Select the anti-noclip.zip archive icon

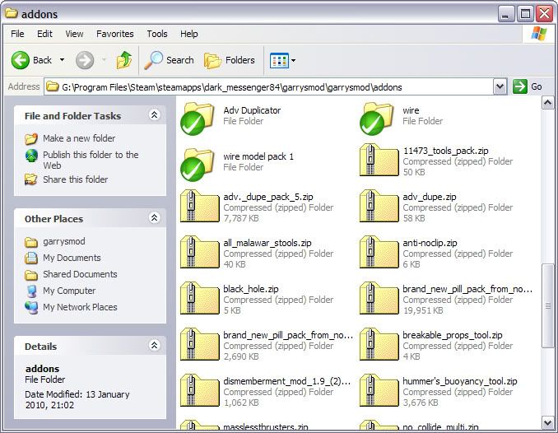pos(376,251)
